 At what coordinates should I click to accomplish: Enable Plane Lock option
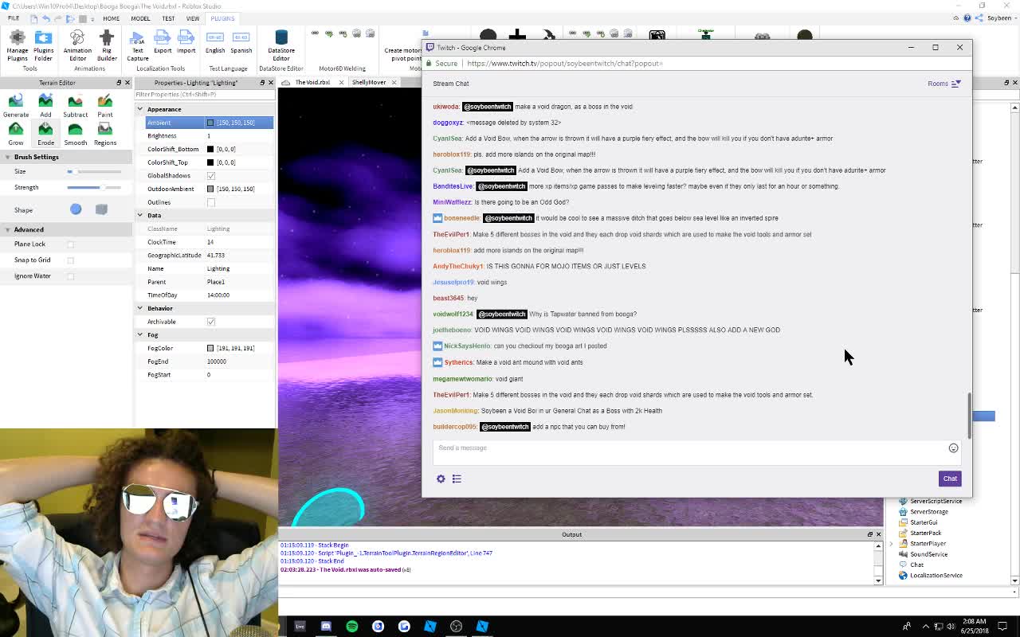(70, 244)
